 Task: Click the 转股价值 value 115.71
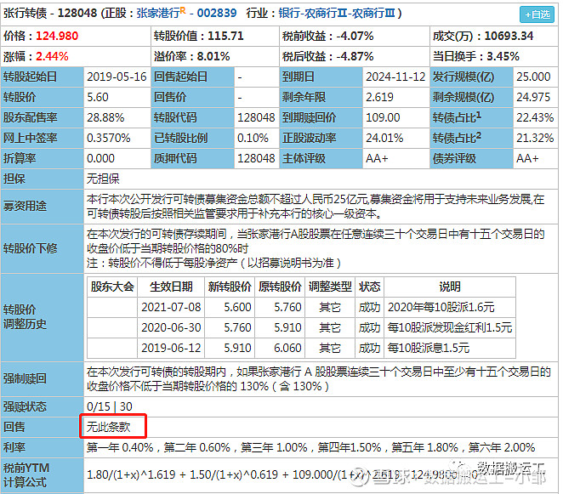(225, 36)
